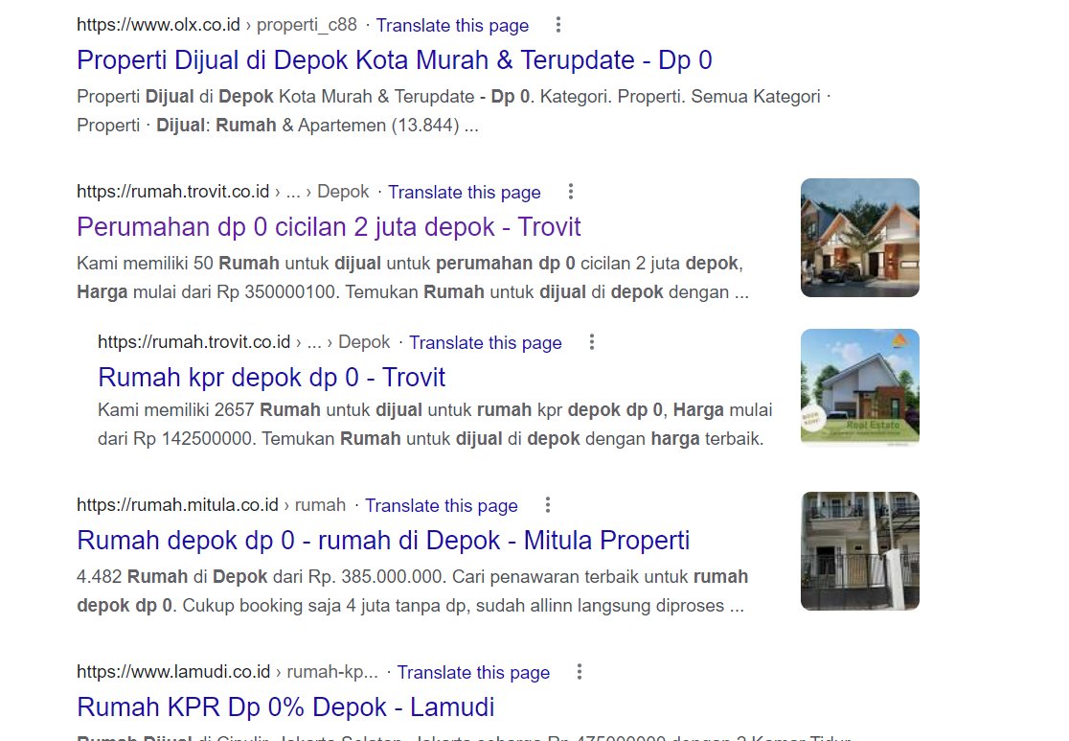This screenshot has height=741, width=1069.
Task: Click the indented rumah.trovit.co.id URL for Rumah kpr result
Action: (x=194, y=341)
